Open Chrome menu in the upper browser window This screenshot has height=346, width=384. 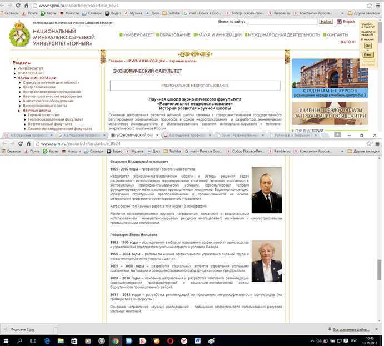(378, 6)
